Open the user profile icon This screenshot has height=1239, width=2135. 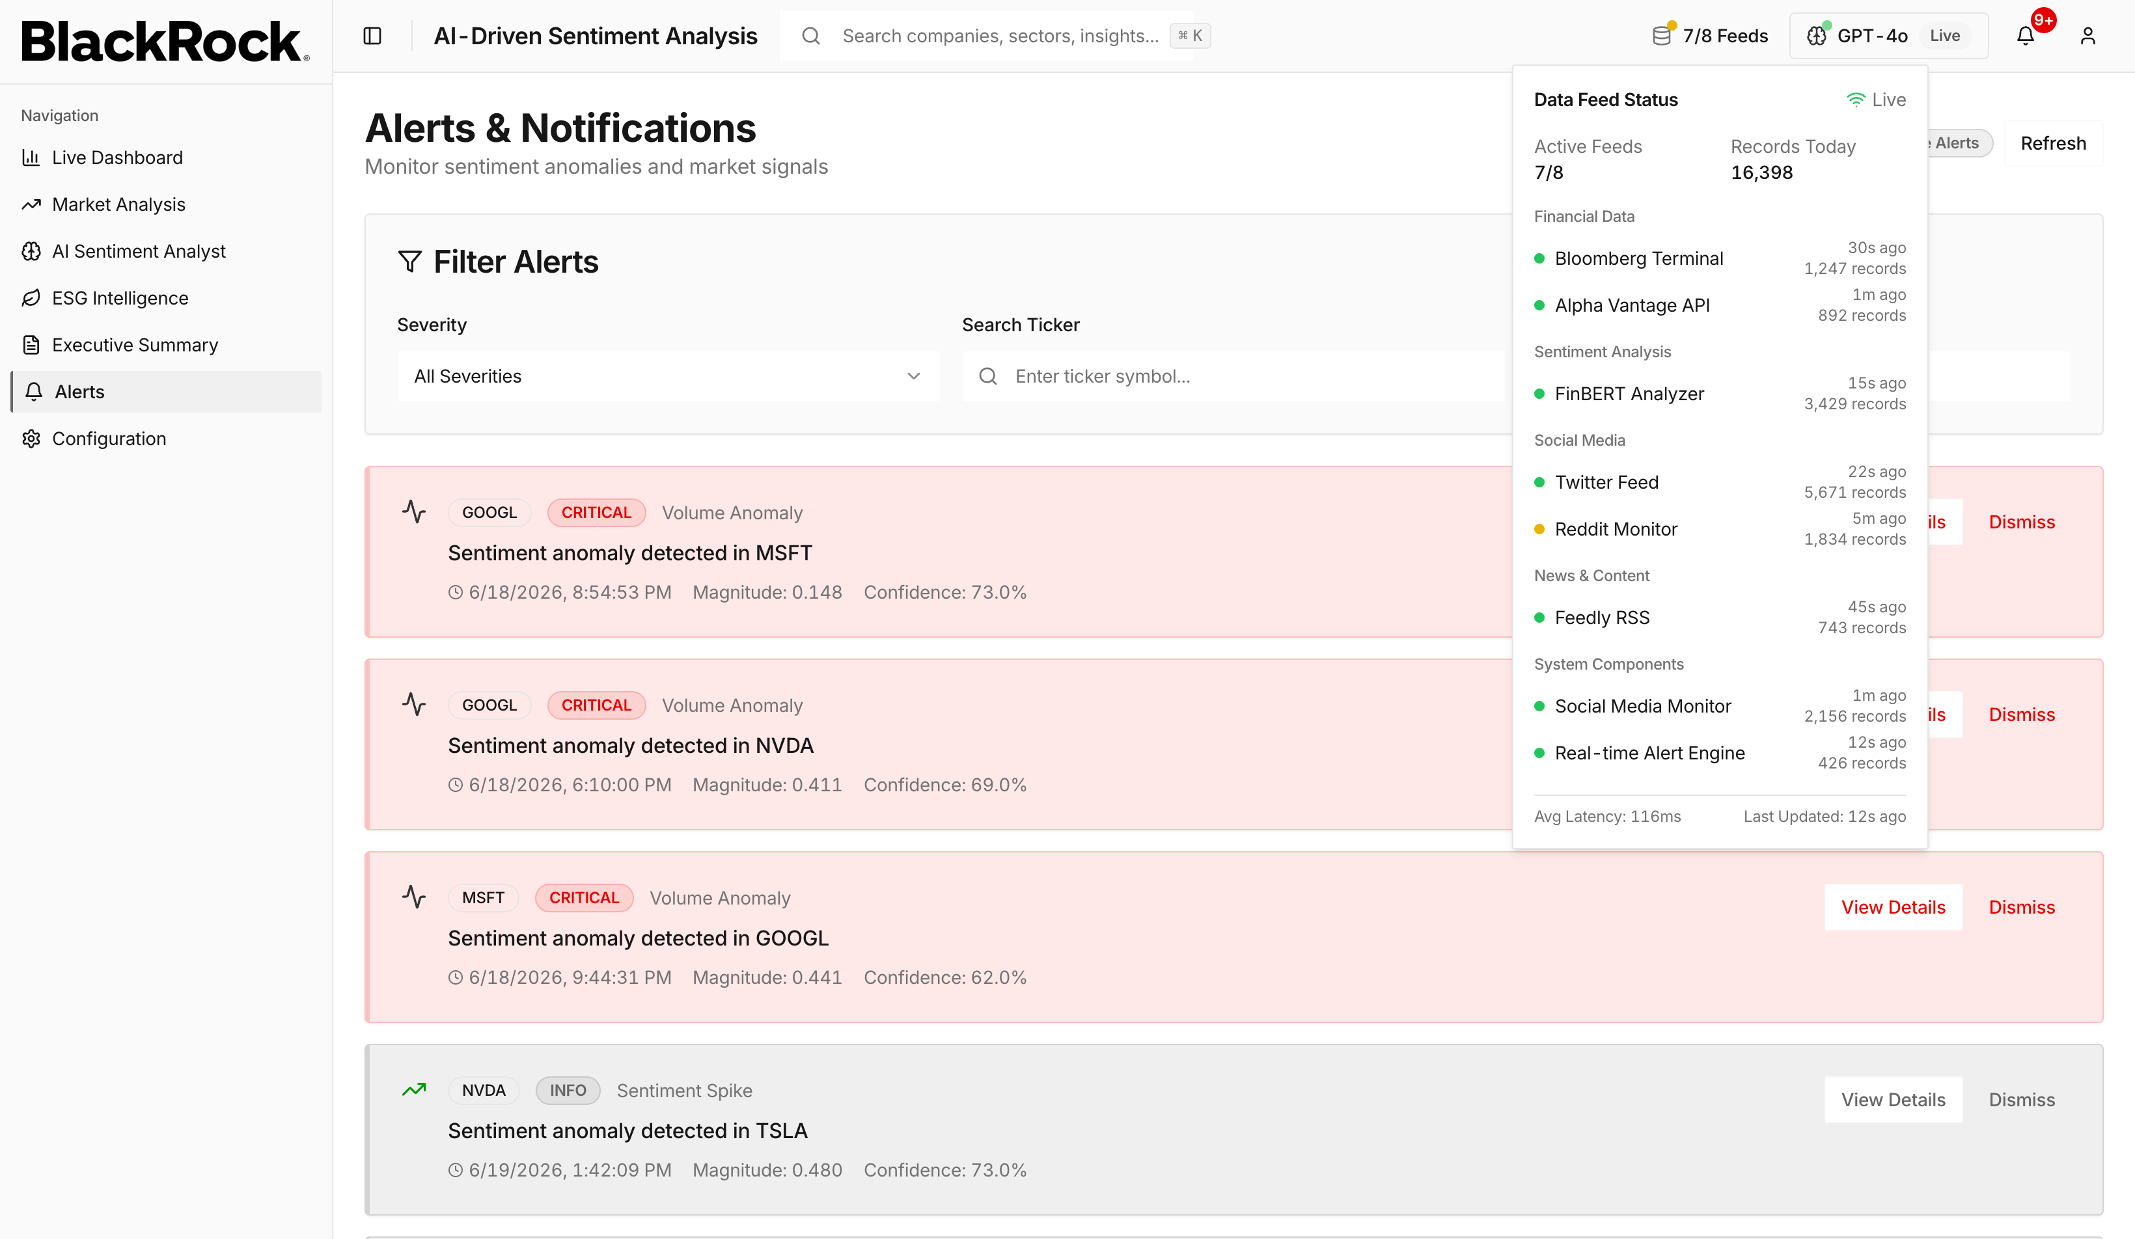tap(2087, 36)
